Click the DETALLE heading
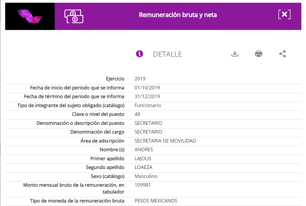Screen dimensions: 306x206 point(167,54)
